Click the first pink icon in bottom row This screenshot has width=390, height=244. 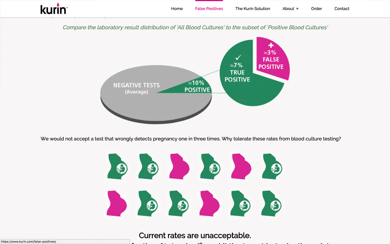[117, 203]
